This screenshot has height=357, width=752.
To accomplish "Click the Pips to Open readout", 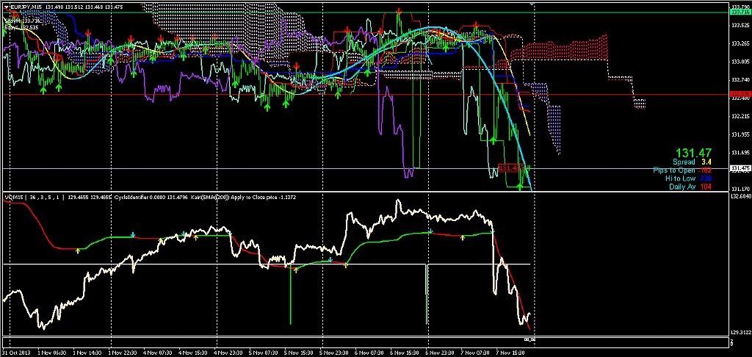I will coord(682,170).
